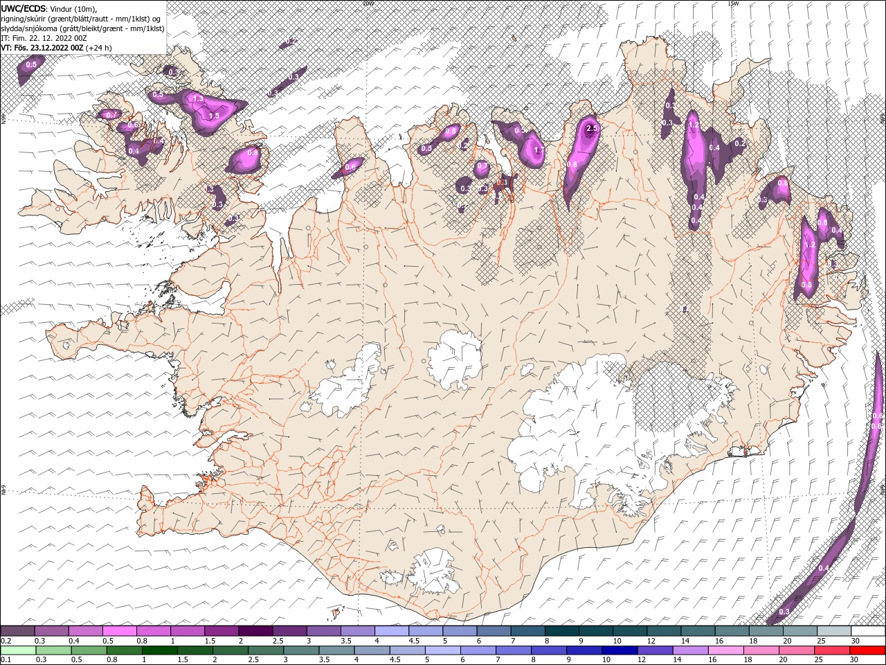Click the 'slydda/snjókoma' snow description line

coord(82,28)
